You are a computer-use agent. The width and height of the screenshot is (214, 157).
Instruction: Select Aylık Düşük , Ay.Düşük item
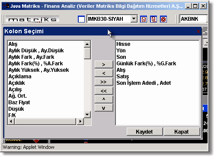click(36, 51)
